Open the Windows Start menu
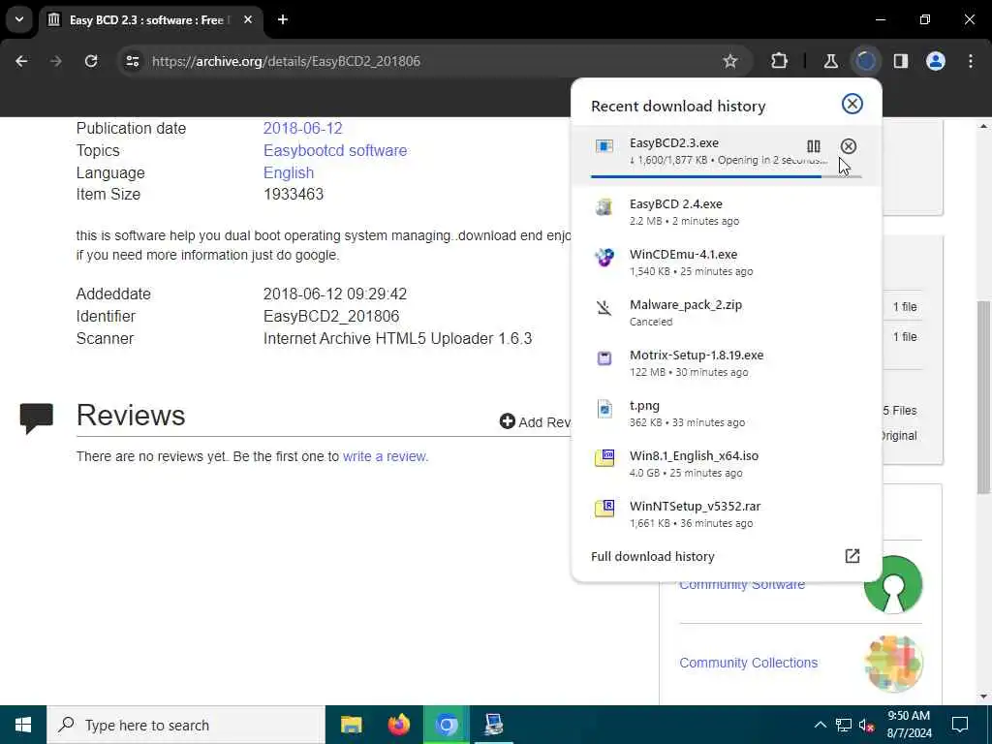 tap(23, 725)
